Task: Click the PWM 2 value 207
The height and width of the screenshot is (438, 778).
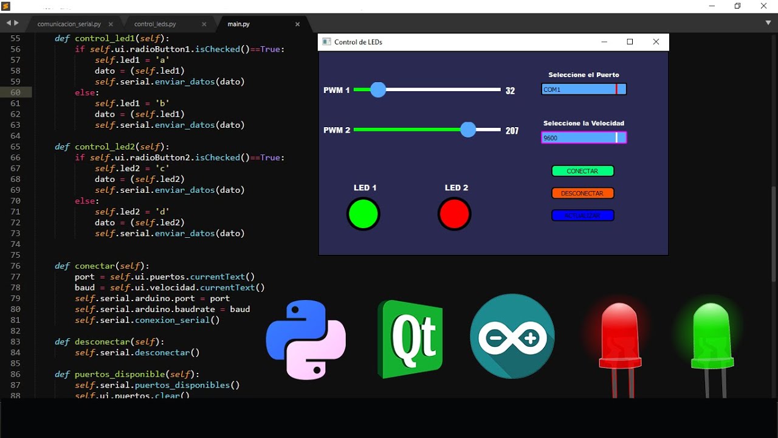Action: [x=512, y=131]
